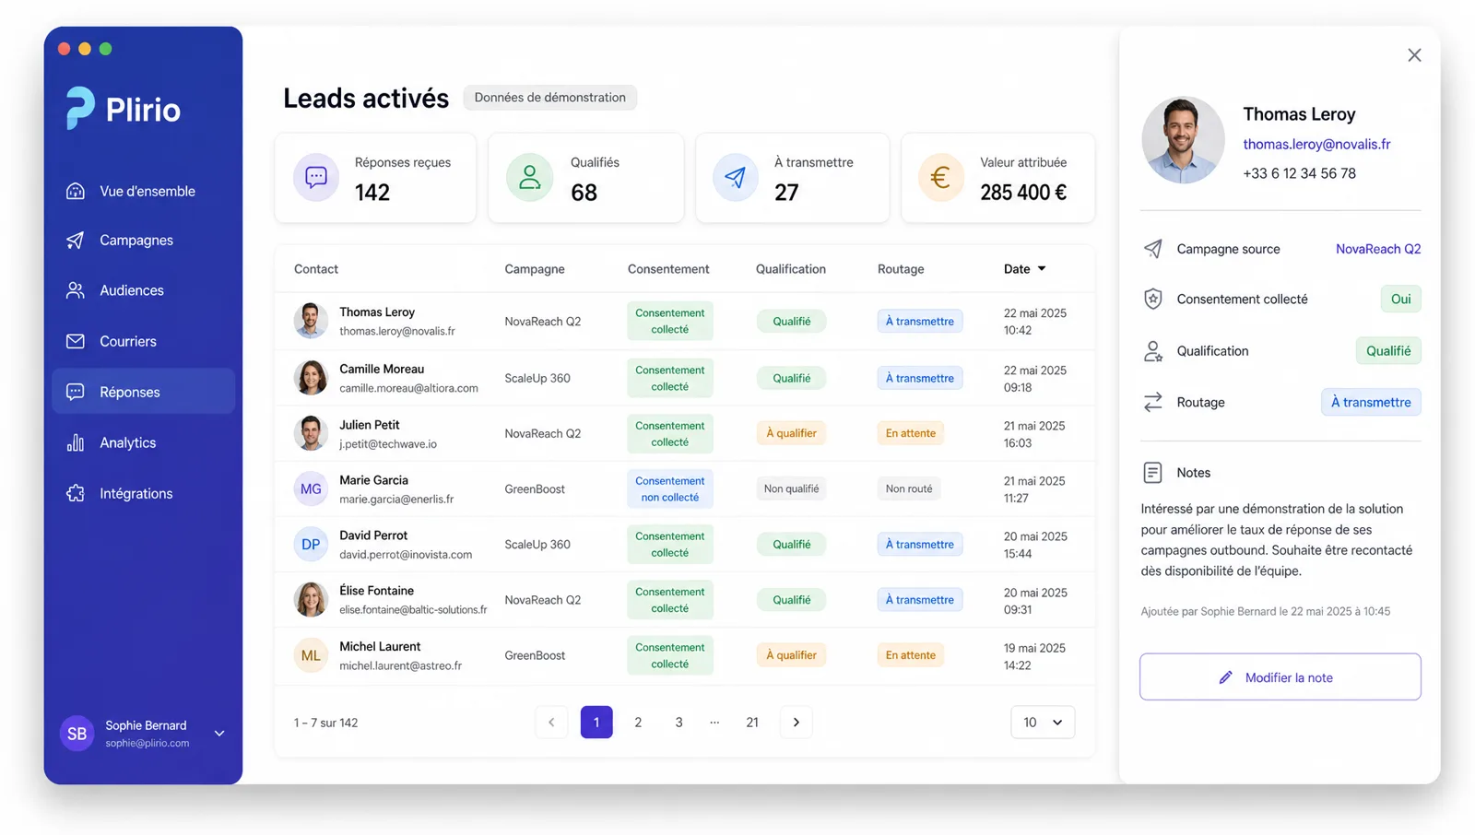Open the NovaReach Q2 campaign link in panel
Screen dimensions: 1475x835
point(1378,249)
